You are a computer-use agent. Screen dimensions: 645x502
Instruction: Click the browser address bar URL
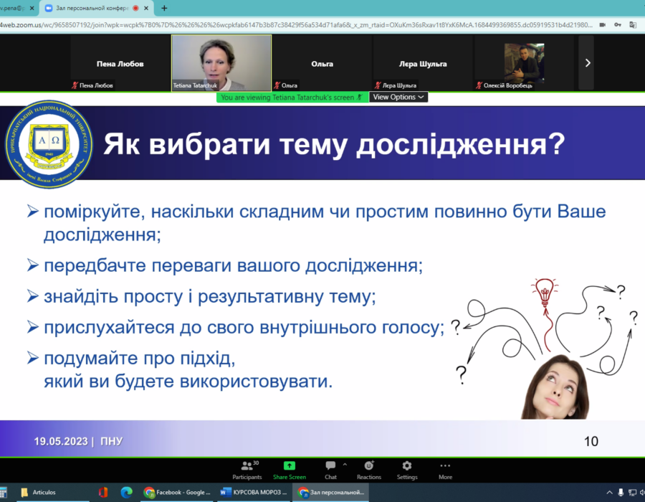tap(287, 24)
